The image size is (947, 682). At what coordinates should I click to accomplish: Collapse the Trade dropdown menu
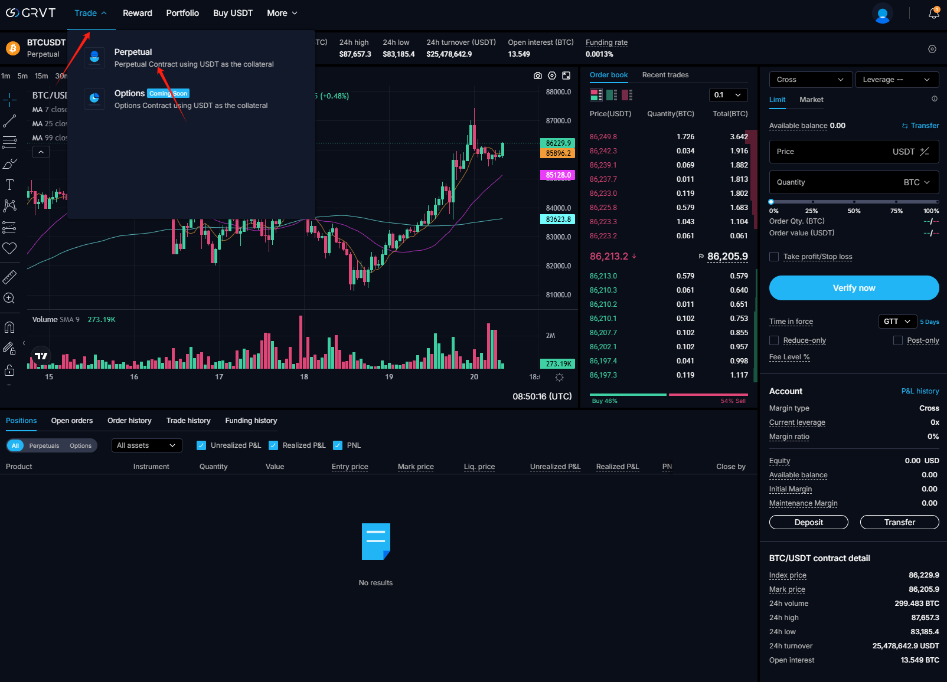point(91,13)
